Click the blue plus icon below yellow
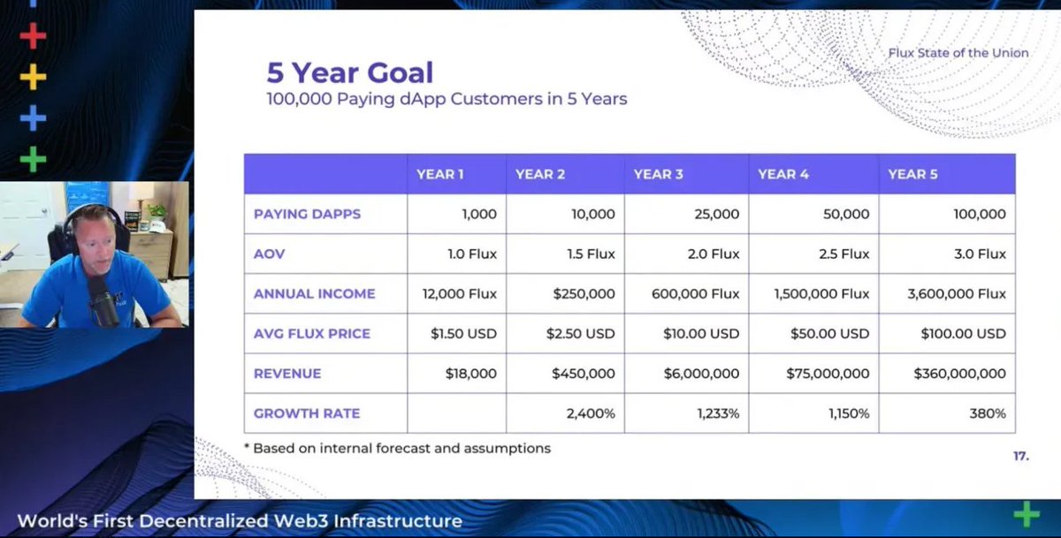Screen dimensions: 1061x538 33,117
